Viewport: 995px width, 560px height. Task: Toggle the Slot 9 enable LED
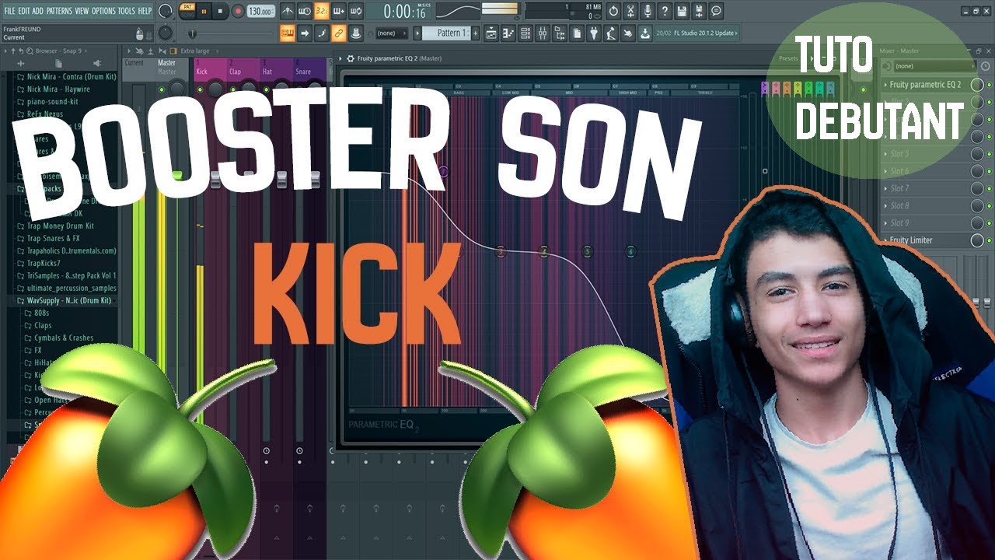pyautogui.click(x=989, y=222)
